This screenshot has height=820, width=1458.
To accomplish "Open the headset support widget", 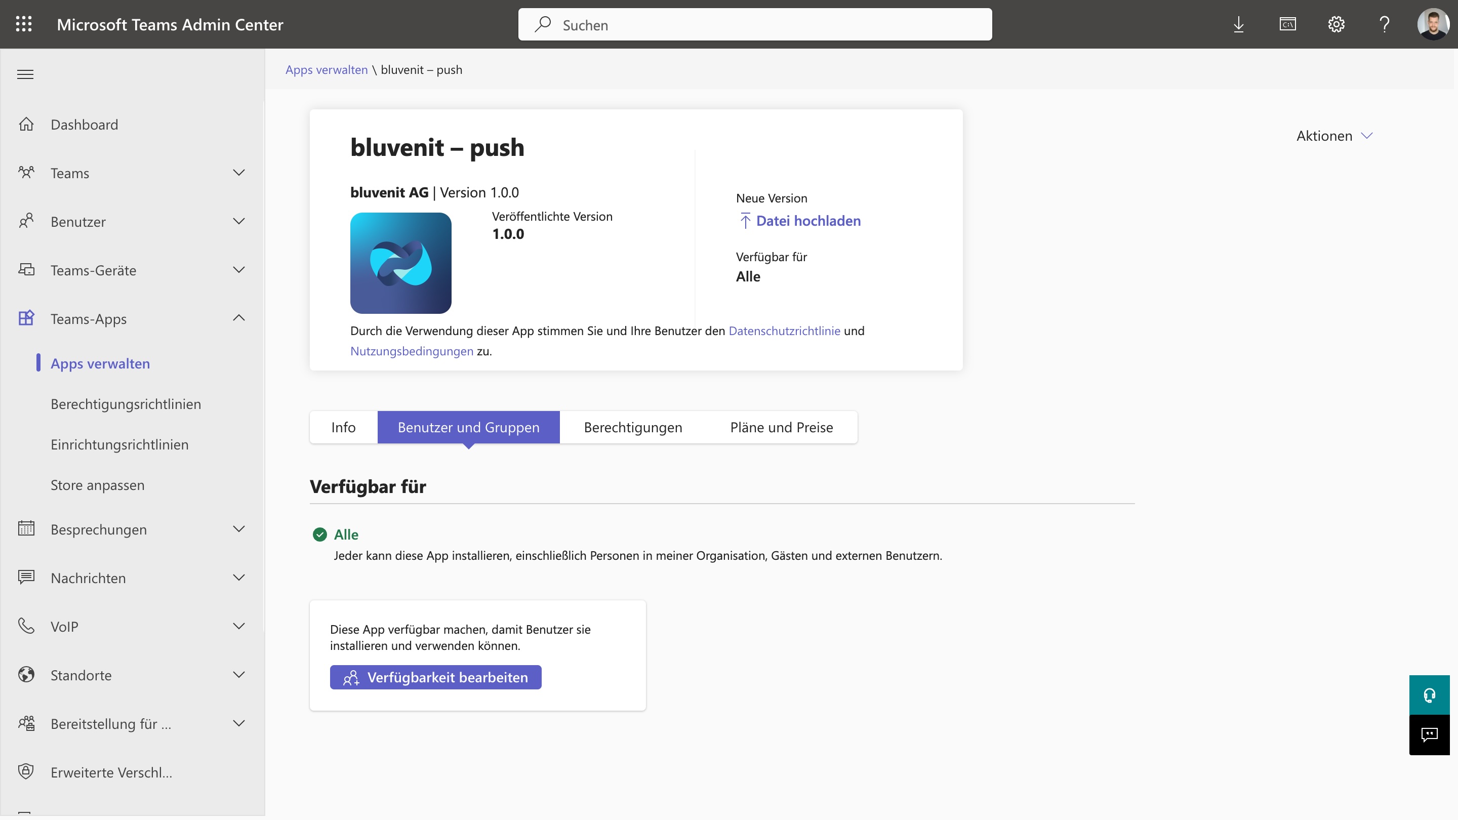I will [x=1429, y=695].
